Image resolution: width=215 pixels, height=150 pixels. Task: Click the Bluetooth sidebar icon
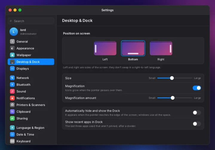[x=12, y=85]
